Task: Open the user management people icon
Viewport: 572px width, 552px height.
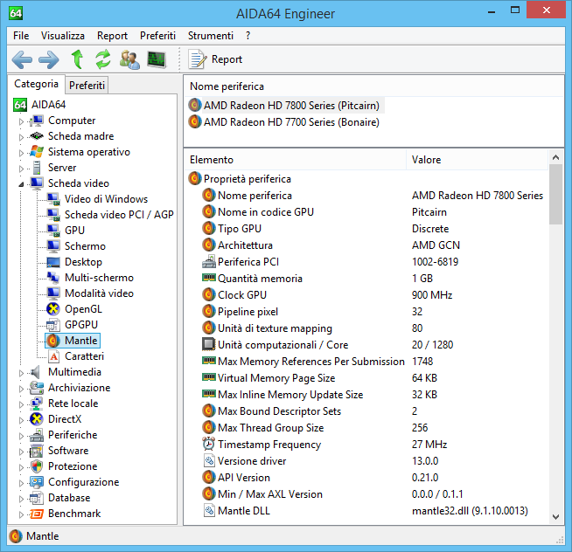Action: [129, 59]
